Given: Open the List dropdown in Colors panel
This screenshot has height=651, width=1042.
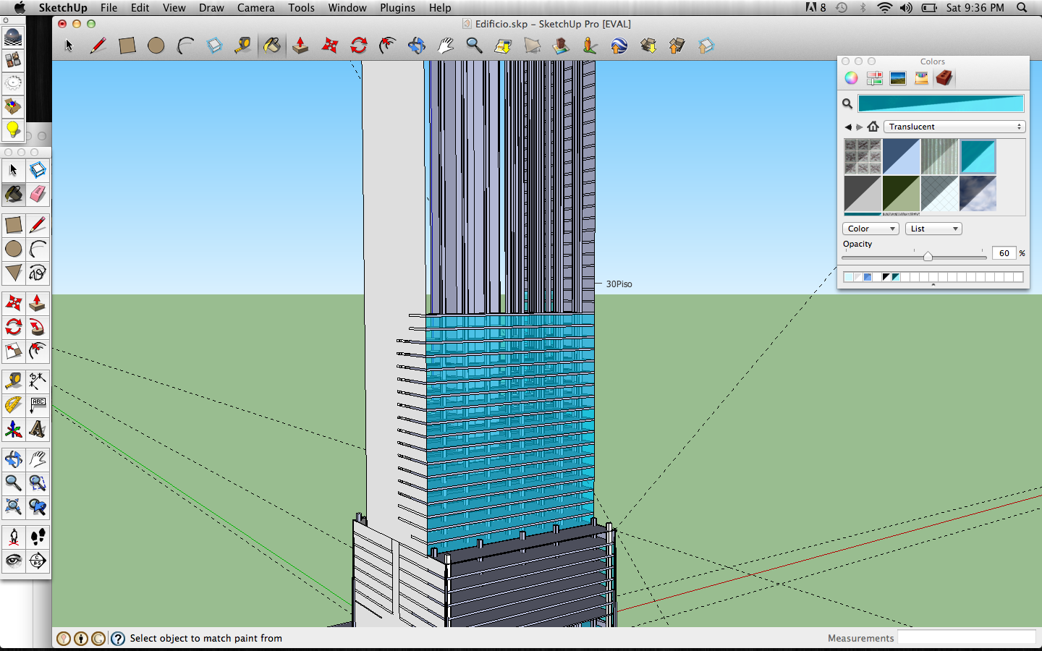Looking at the screenshot, I should tap(933, 229).
